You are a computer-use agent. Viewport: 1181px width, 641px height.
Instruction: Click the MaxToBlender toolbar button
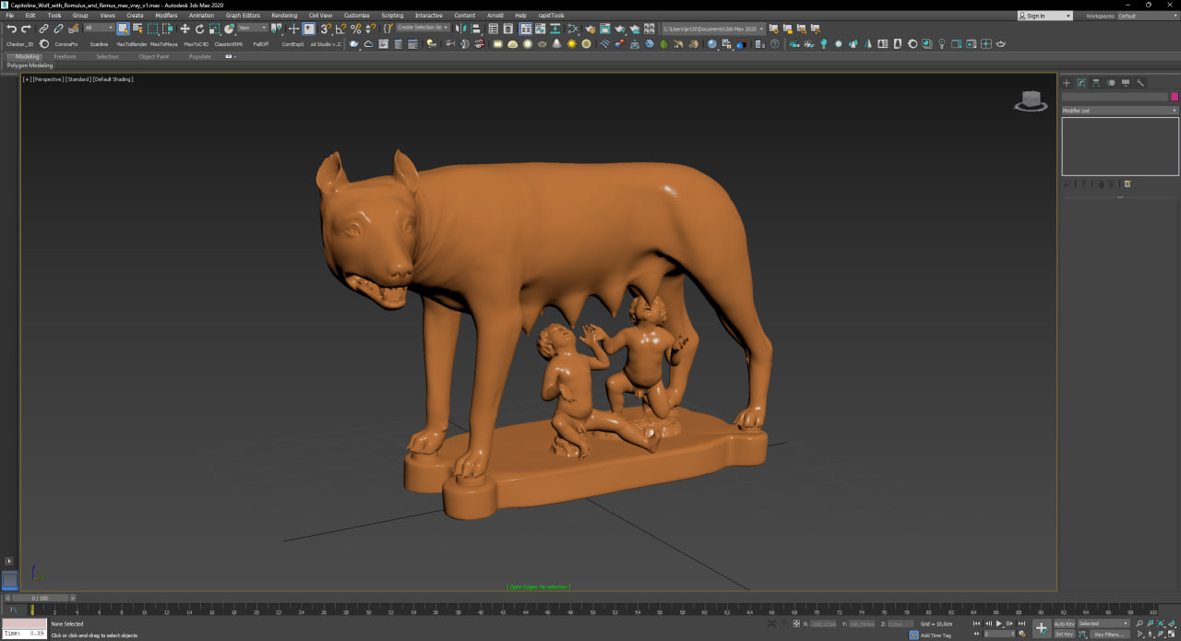[x=131, y=43]
